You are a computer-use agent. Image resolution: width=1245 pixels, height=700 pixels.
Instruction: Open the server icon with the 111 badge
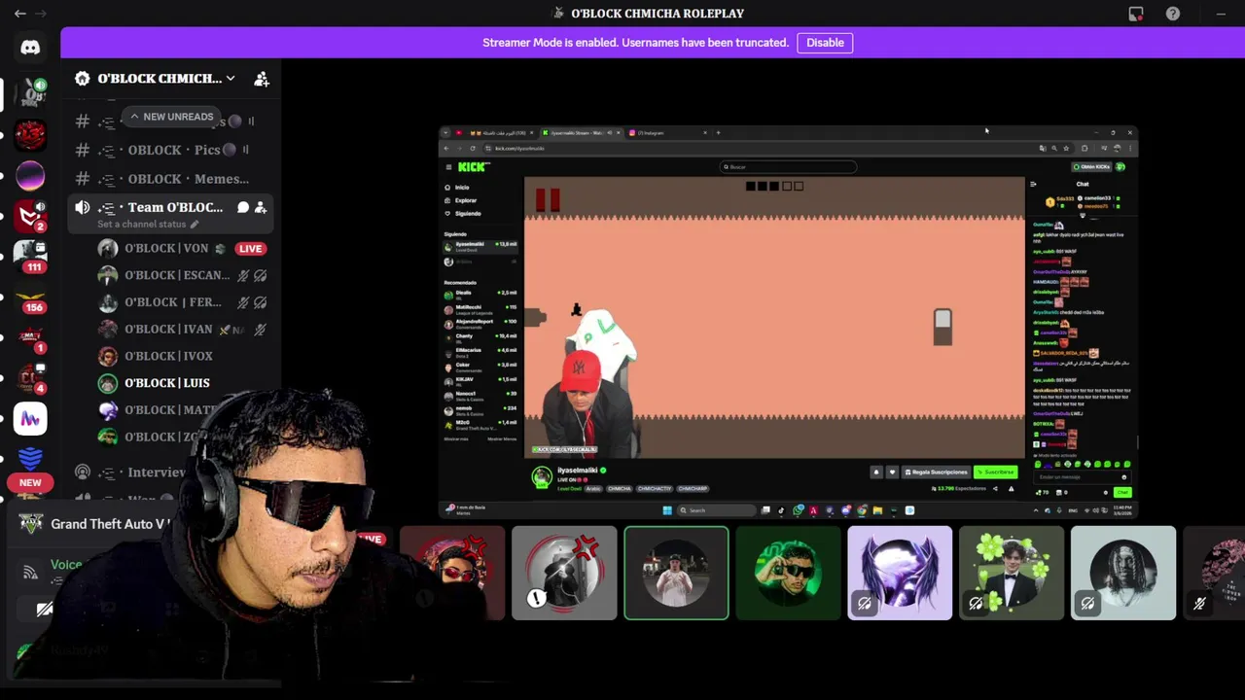[30, 255]
